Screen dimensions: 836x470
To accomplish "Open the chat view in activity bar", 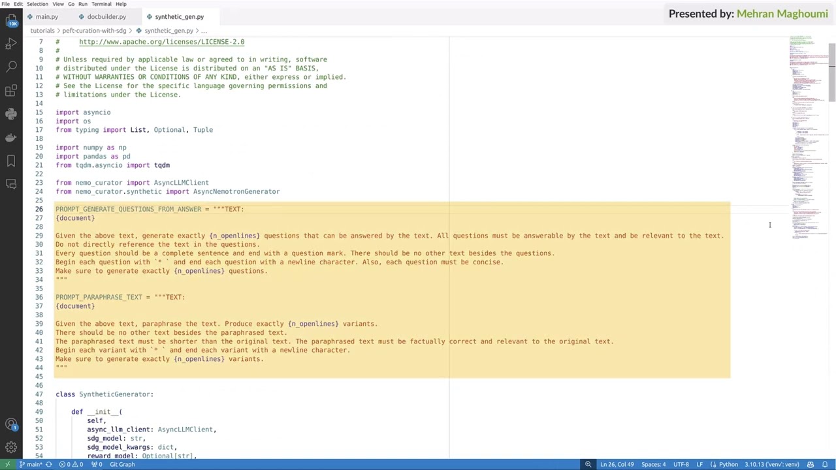I will (x=11, y=184).
